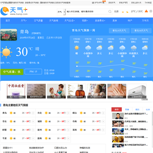Image resolution: width=153 pixels, height=153 pixels.
Task: Click the heavy rain icon for 07月31日
Action: 133,48
